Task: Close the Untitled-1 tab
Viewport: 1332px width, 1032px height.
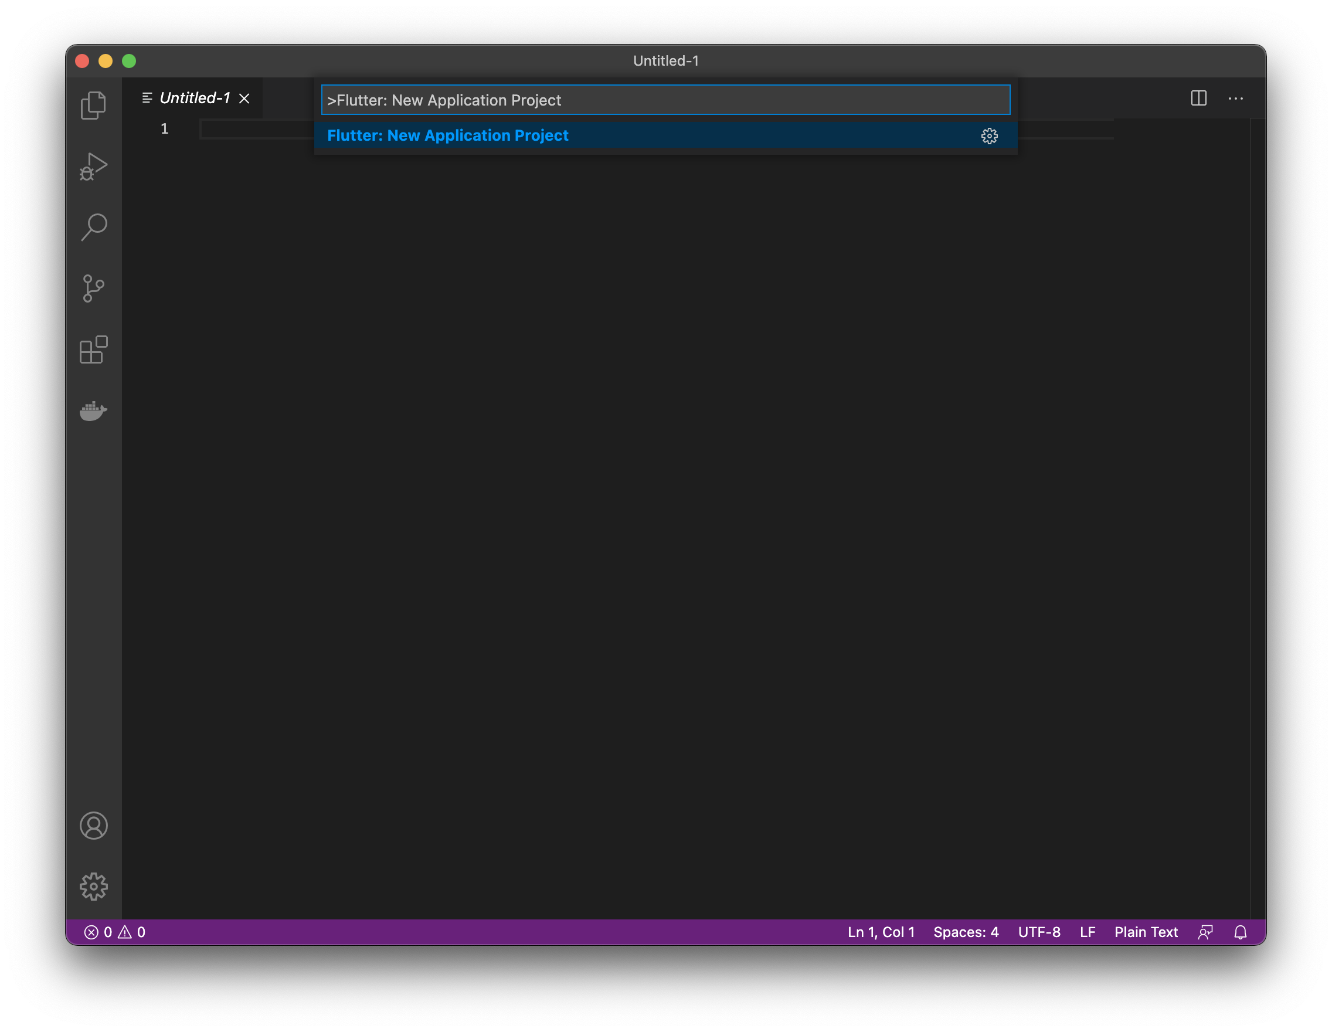Action: [244, 98]
